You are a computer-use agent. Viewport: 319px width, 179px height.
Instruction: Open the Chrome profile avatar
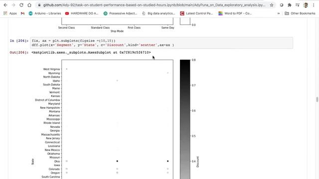click(306, 5)
